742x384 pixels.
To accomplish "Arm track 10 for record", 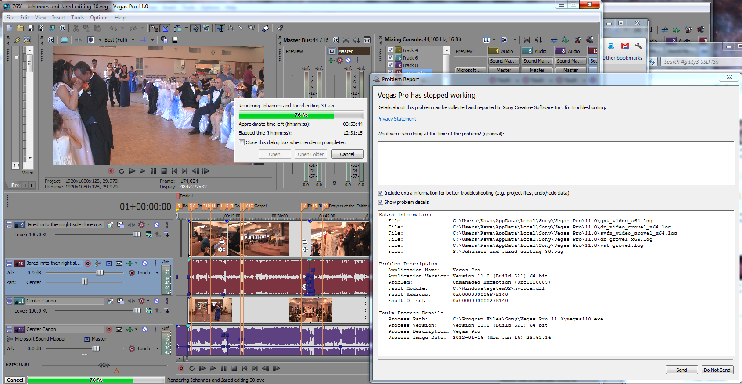I will (88, 263).
